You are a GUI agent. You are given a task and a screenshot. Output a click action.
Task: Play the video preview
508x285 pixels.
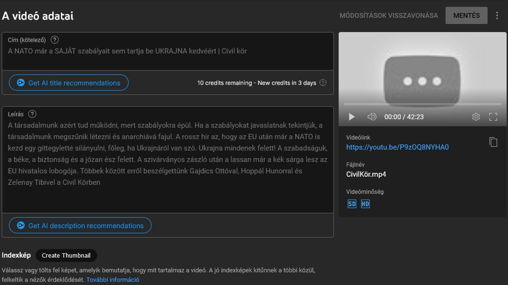tap(351, 117)
